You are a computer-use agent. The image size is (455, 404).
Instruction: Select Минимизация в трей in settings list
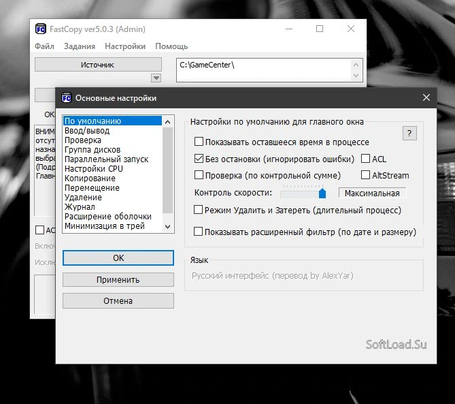pyautogui.click(x=112, y=226)
